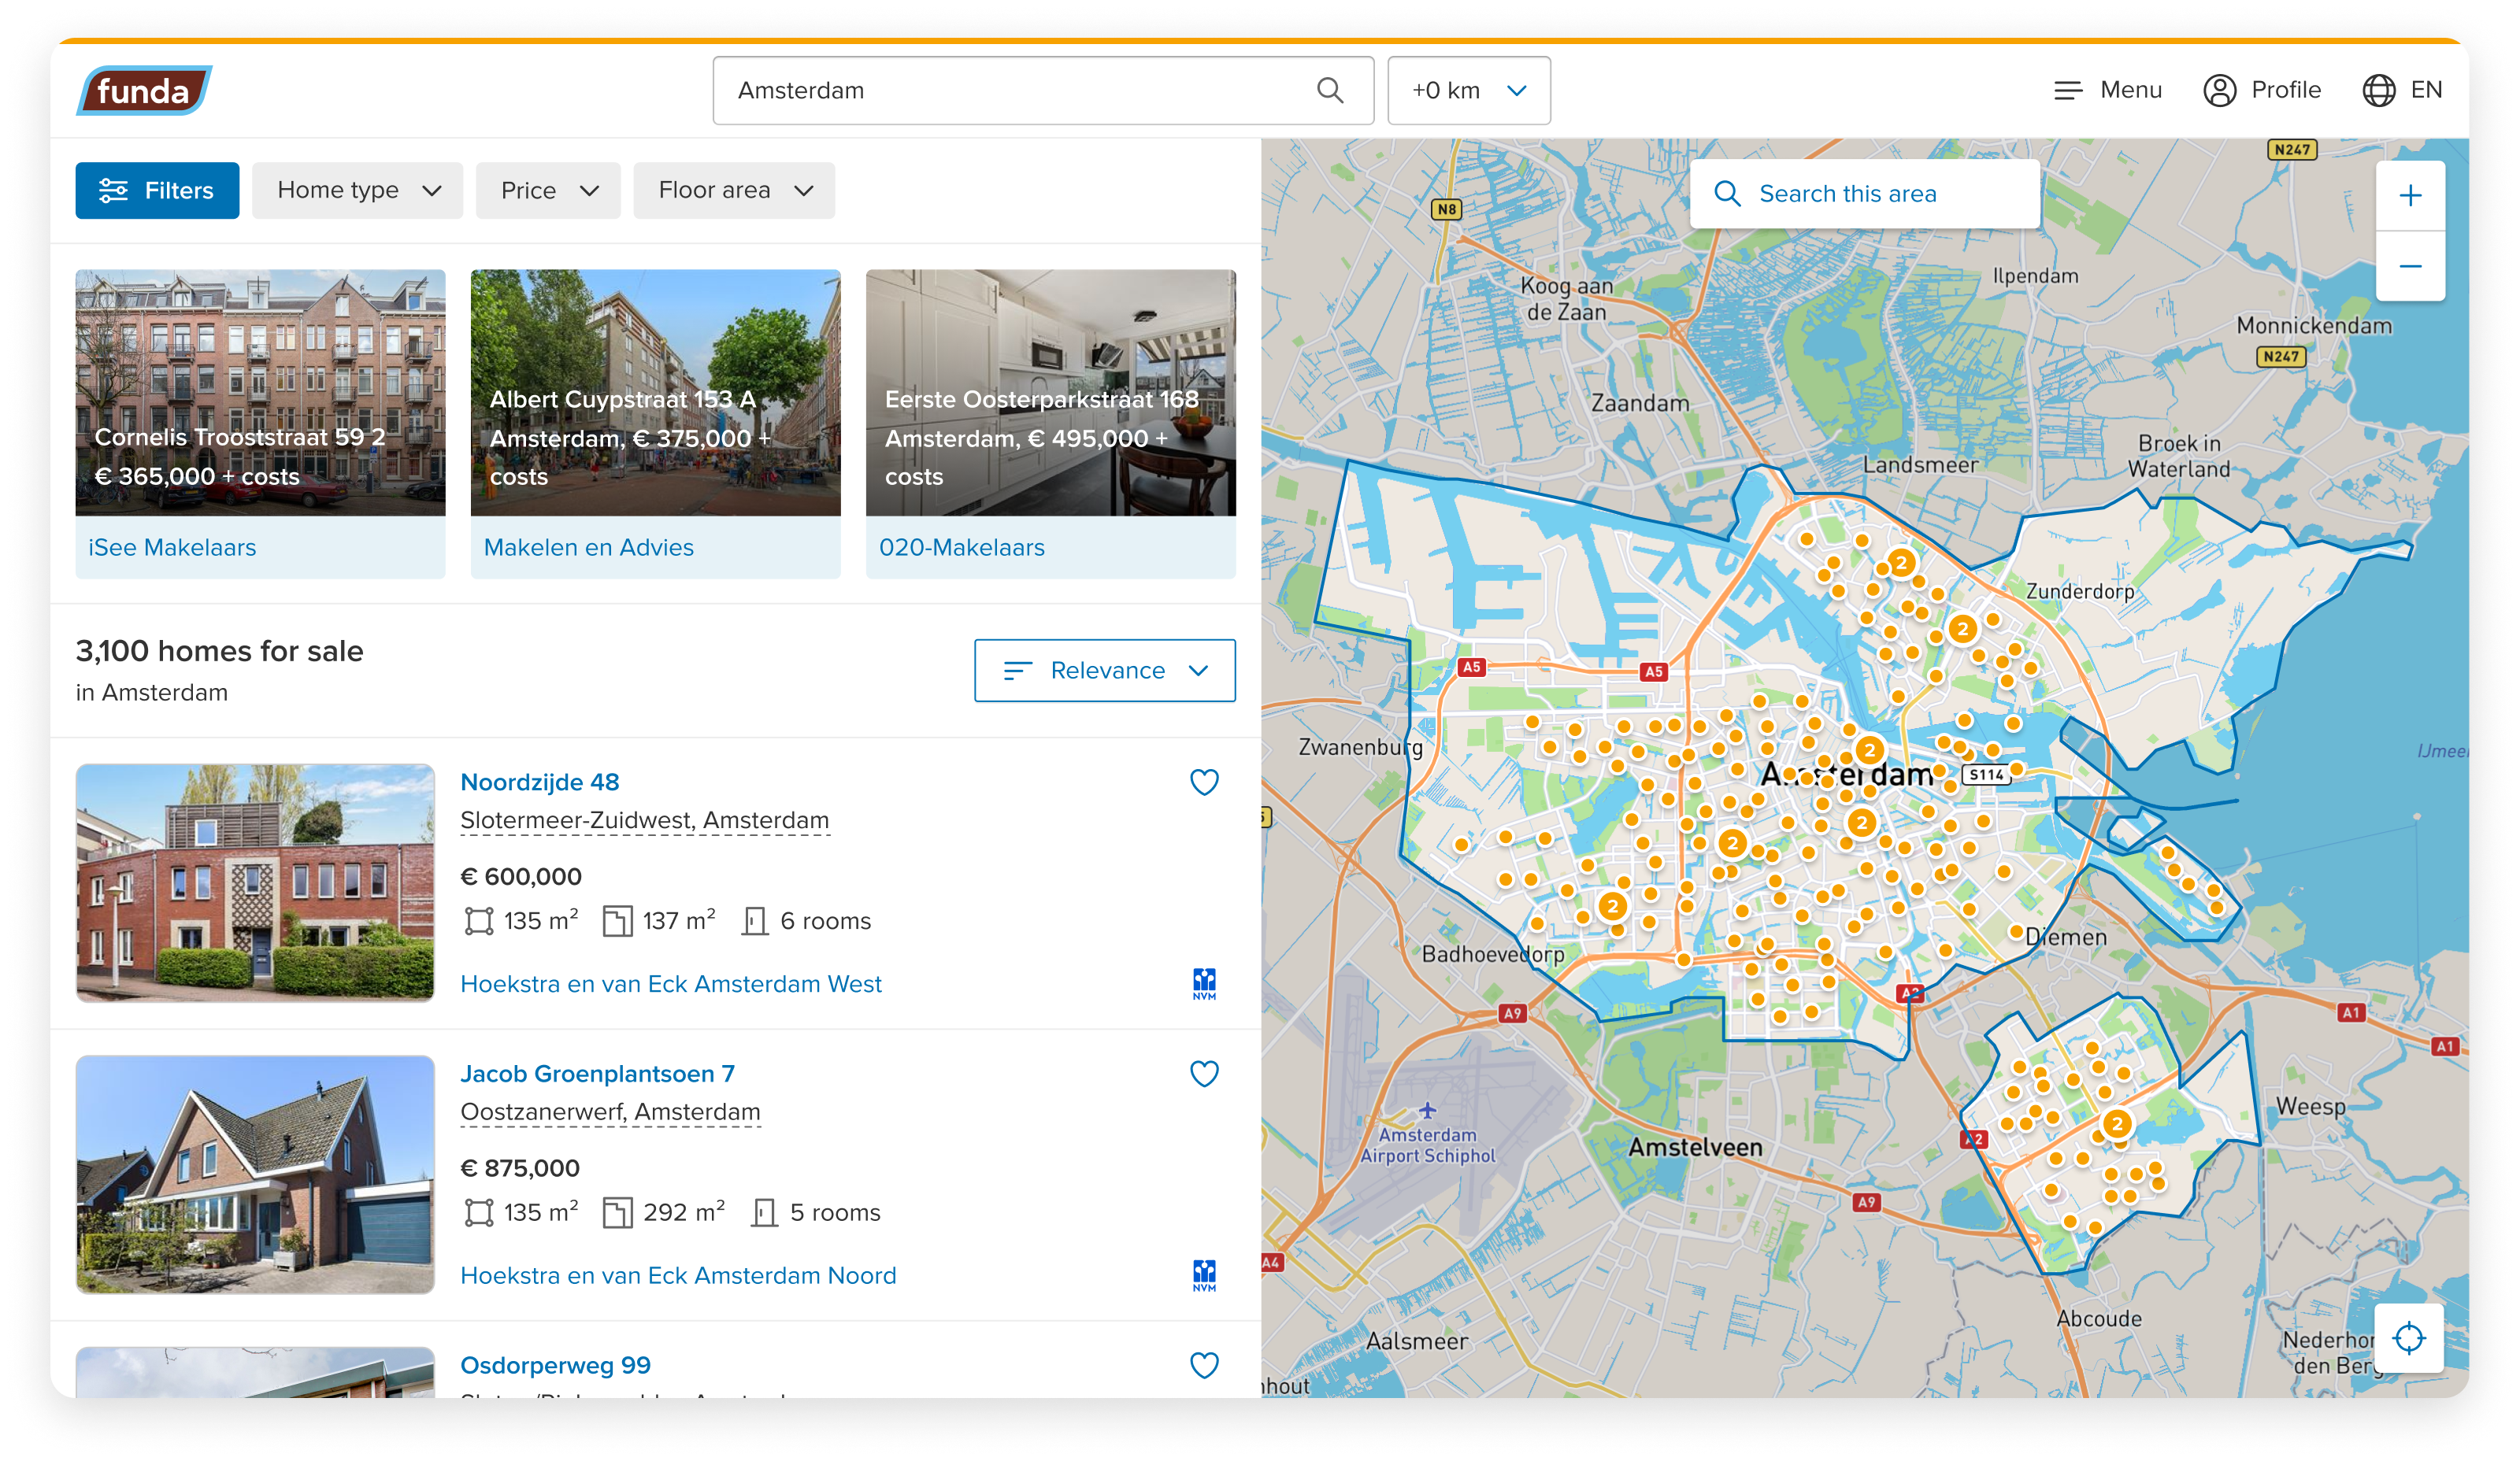Click Search this area button
2520x1461 pixels.
[x=1864, y=194]
